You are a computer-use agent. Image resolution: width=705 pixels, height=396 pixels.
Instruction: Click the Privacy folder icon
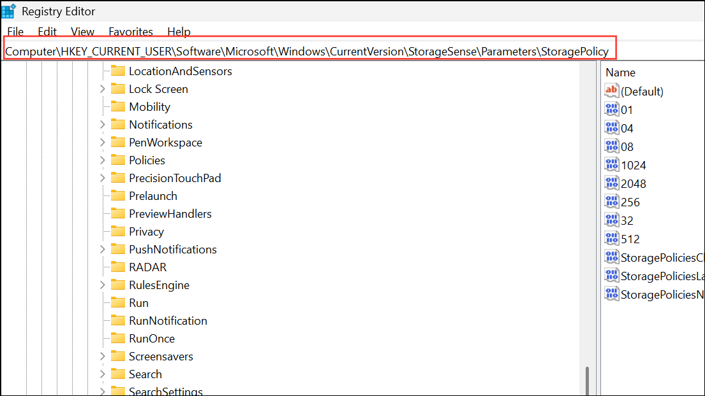[x=118, y=231]
